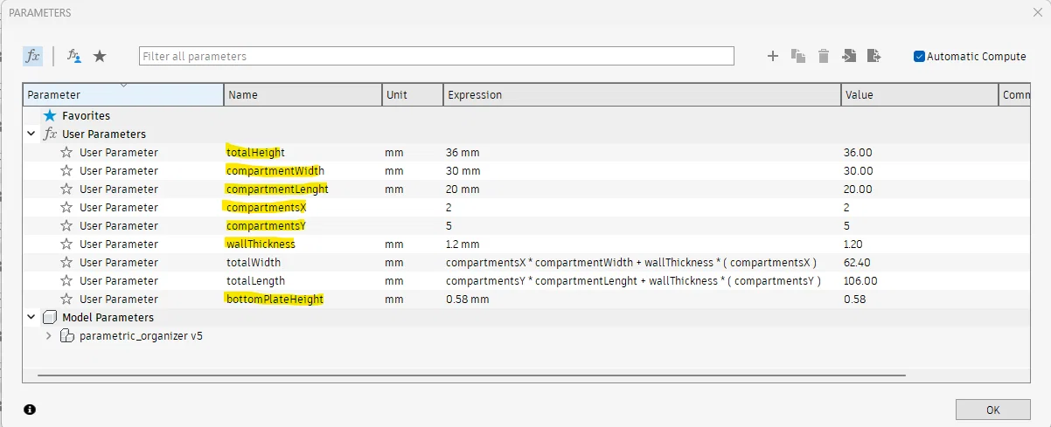Mark bottomPlateHeight as favorite
This screenshot has width=1051, height=427.
(x=66, y=300)
